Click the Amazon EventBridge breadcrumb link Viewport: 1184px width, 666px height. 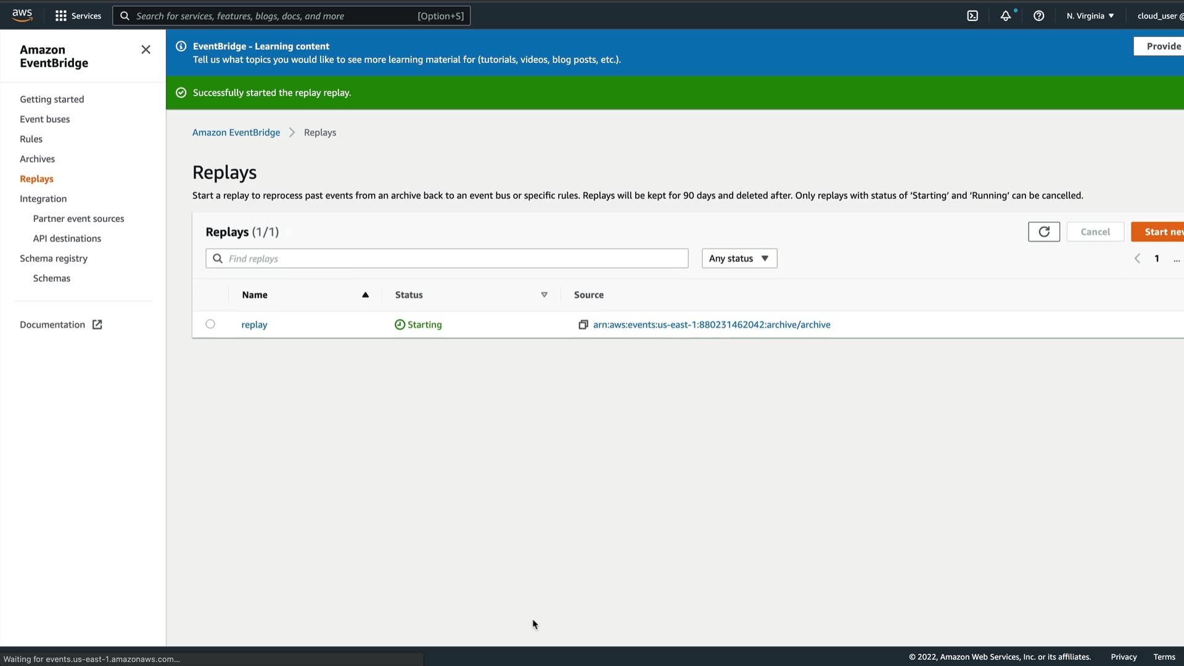click(x=236, y=133)
